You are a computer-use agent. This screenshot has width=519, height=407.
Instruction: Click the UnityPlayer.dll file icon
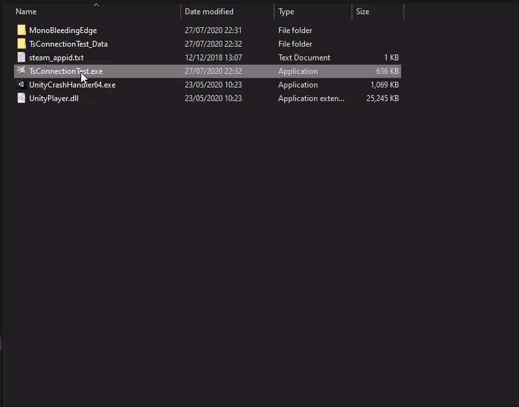tap(21, 99)
